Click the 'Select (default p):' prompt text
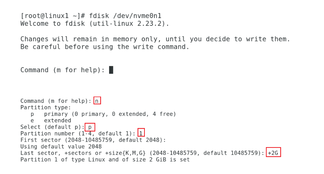The image size is (324, 174). (x=52, y=127)
